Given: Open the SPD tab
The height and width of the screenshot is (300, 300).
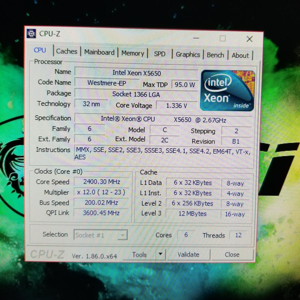Looking at the screenshot, I should (160, 54).
